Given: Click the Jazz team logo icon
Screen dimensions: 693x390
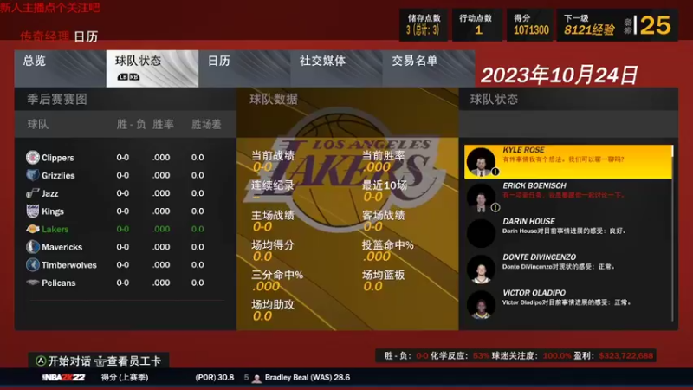Looking at the screenshot, I should 32,193.
